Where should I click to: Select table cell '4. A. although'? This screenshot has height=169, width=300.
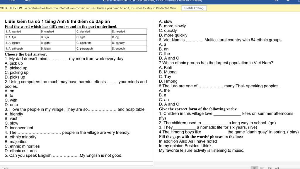pyautogui.click(x=22, y=49)
